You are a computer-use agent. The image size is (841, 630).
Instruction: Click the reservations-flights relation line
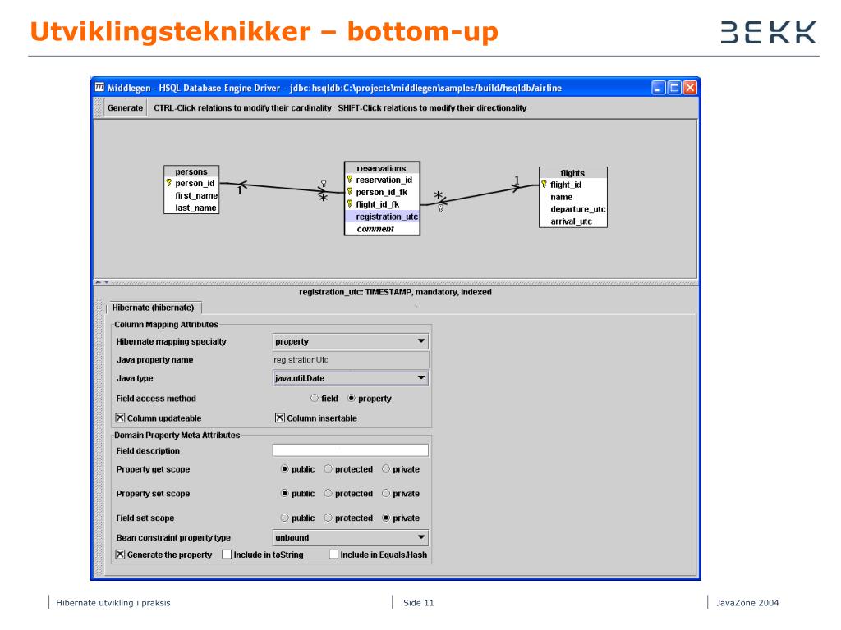(480, 195)
